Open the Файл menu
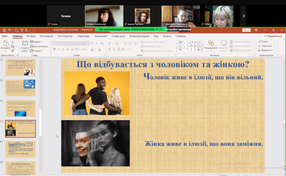This screenshot has width=286, height=176. point(4,36)
